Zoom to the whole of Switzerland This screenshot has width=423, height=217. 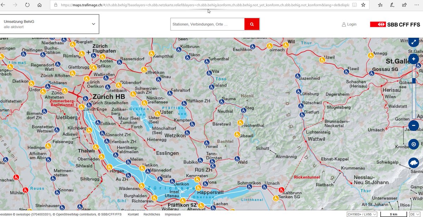coord(413,163)
